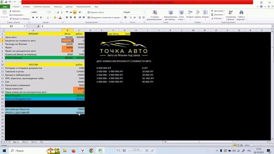Open the Name Box dropdown arrow
This screenshot has width=274, height=154.
(24, 26)
